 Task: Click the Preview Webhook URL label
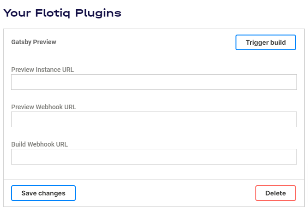coord(43,107)
